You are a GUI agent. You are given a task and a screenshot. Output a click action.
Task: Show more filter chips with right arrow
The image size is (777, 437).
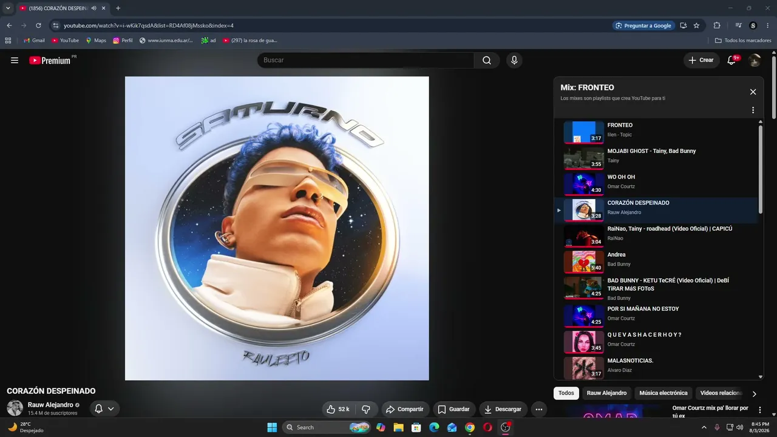[755, 394]
